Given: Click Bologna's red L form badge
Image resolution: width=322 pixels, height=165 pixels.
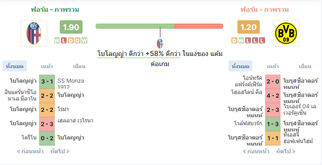Looking at the screenshot, I should tap(64, 41).
